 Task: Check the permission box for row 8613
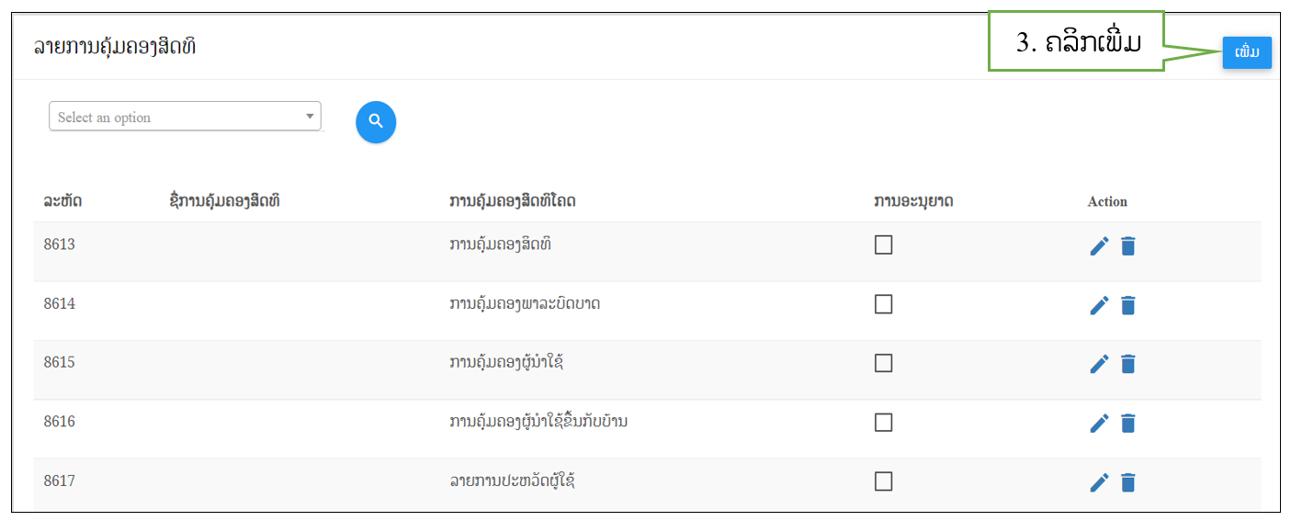[x=884, y=244]
